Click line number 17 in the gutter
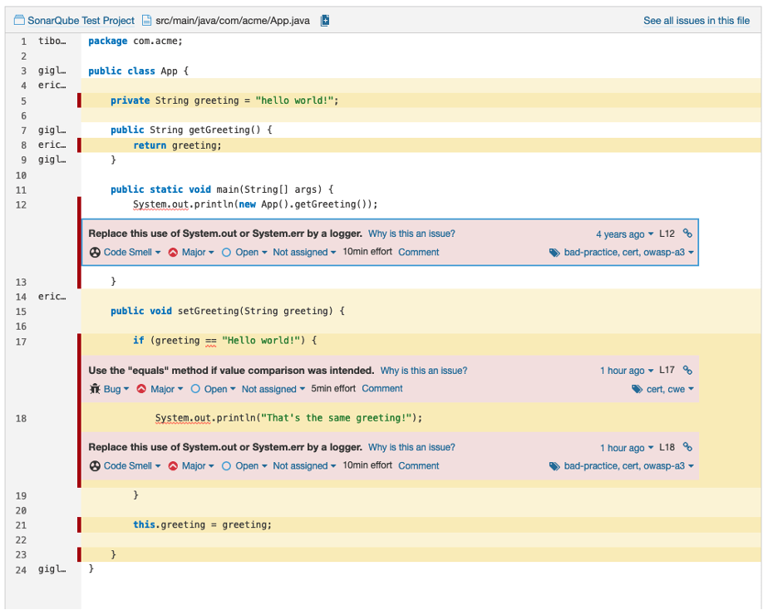The image size is (768, 610). (x=21, y=342)
